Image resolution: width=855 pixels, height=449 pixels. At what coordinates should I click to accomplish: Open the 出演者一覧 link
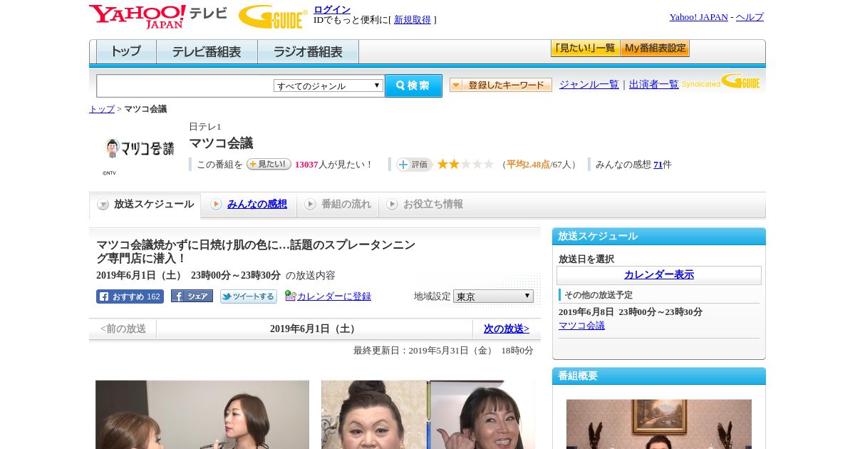(x=654, y=85)
